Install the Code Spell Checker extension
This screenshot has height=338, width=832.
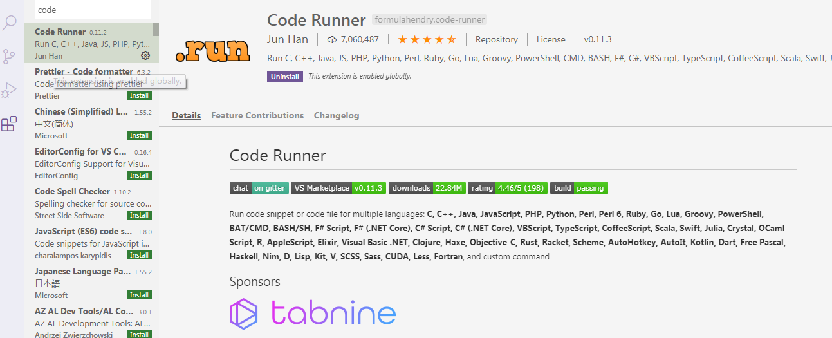pyautogui.click(x=140, y=216)
